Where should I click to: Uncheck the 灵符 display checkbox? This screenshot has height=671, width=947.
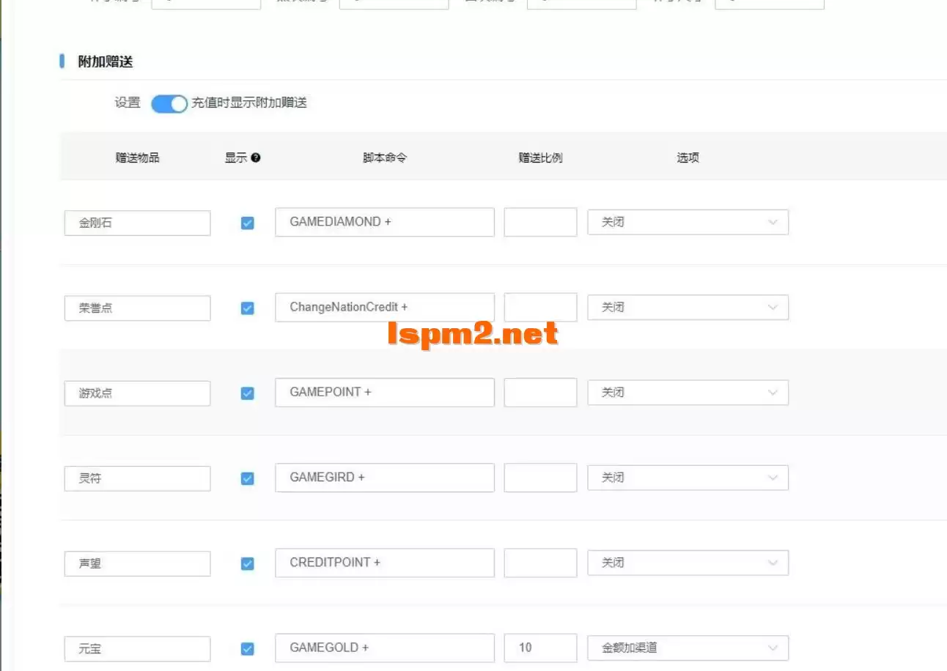tap(248, 478)
